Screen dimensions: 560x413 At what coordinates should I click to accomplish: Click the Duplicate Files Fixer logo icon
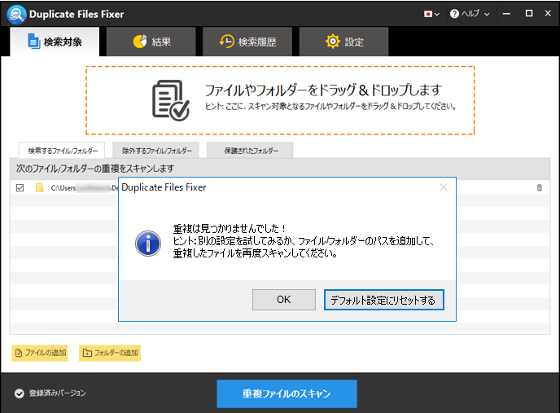click(x=16, y=15)
